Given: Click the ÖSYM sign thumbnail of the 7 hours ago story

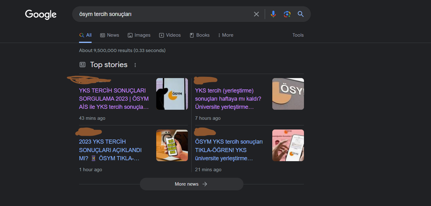Looking at the screenshot, I should (288, 94).
